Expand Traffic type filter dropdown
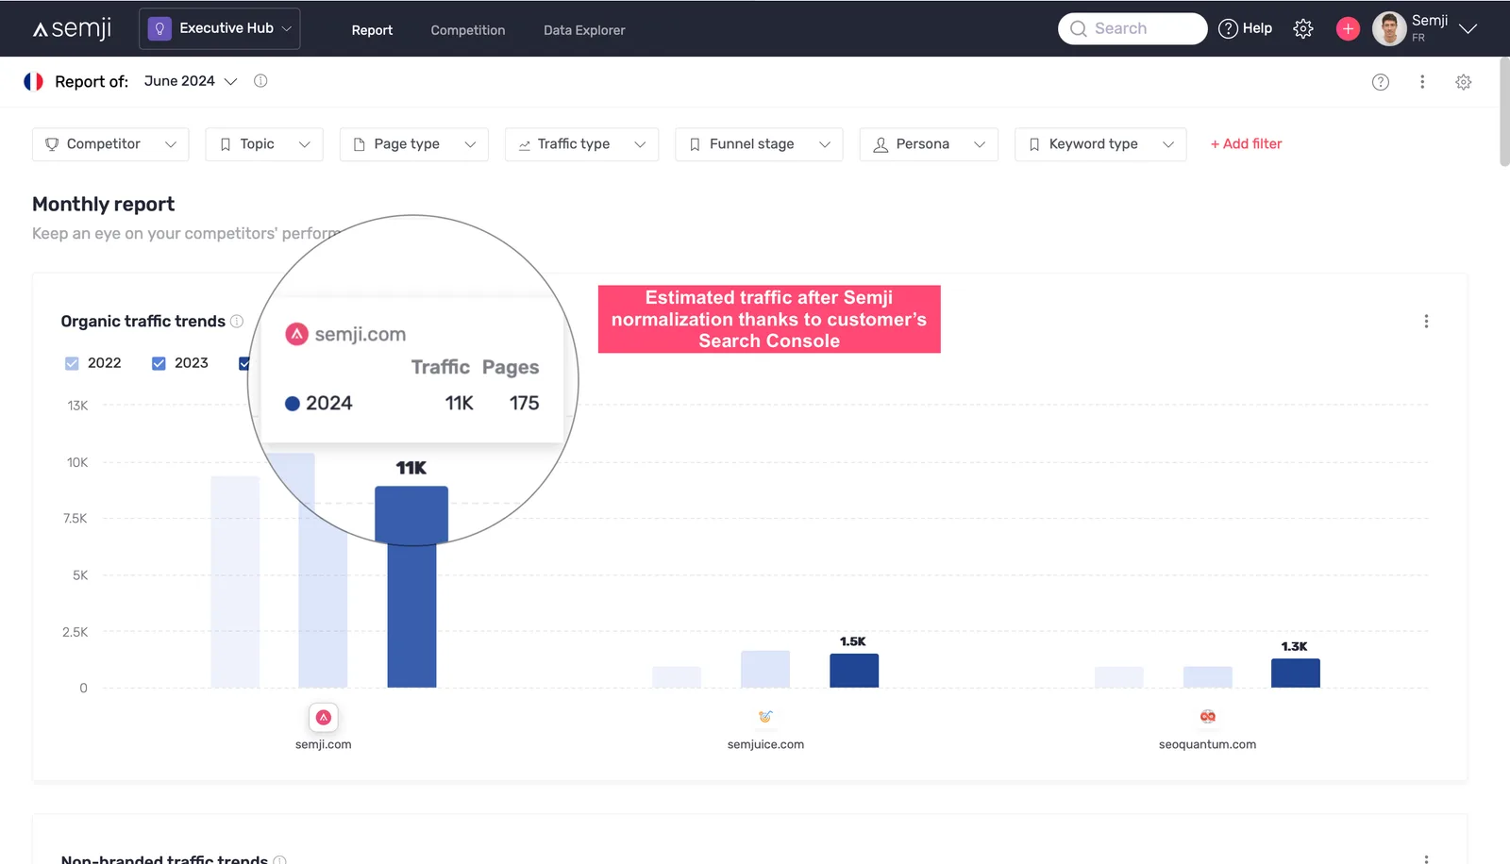The width and height of the screenshot is (1510, 864). (x=582, y=144)
